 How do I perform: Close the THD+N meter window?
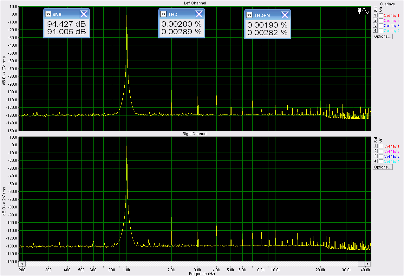click(x=285, y=15)
